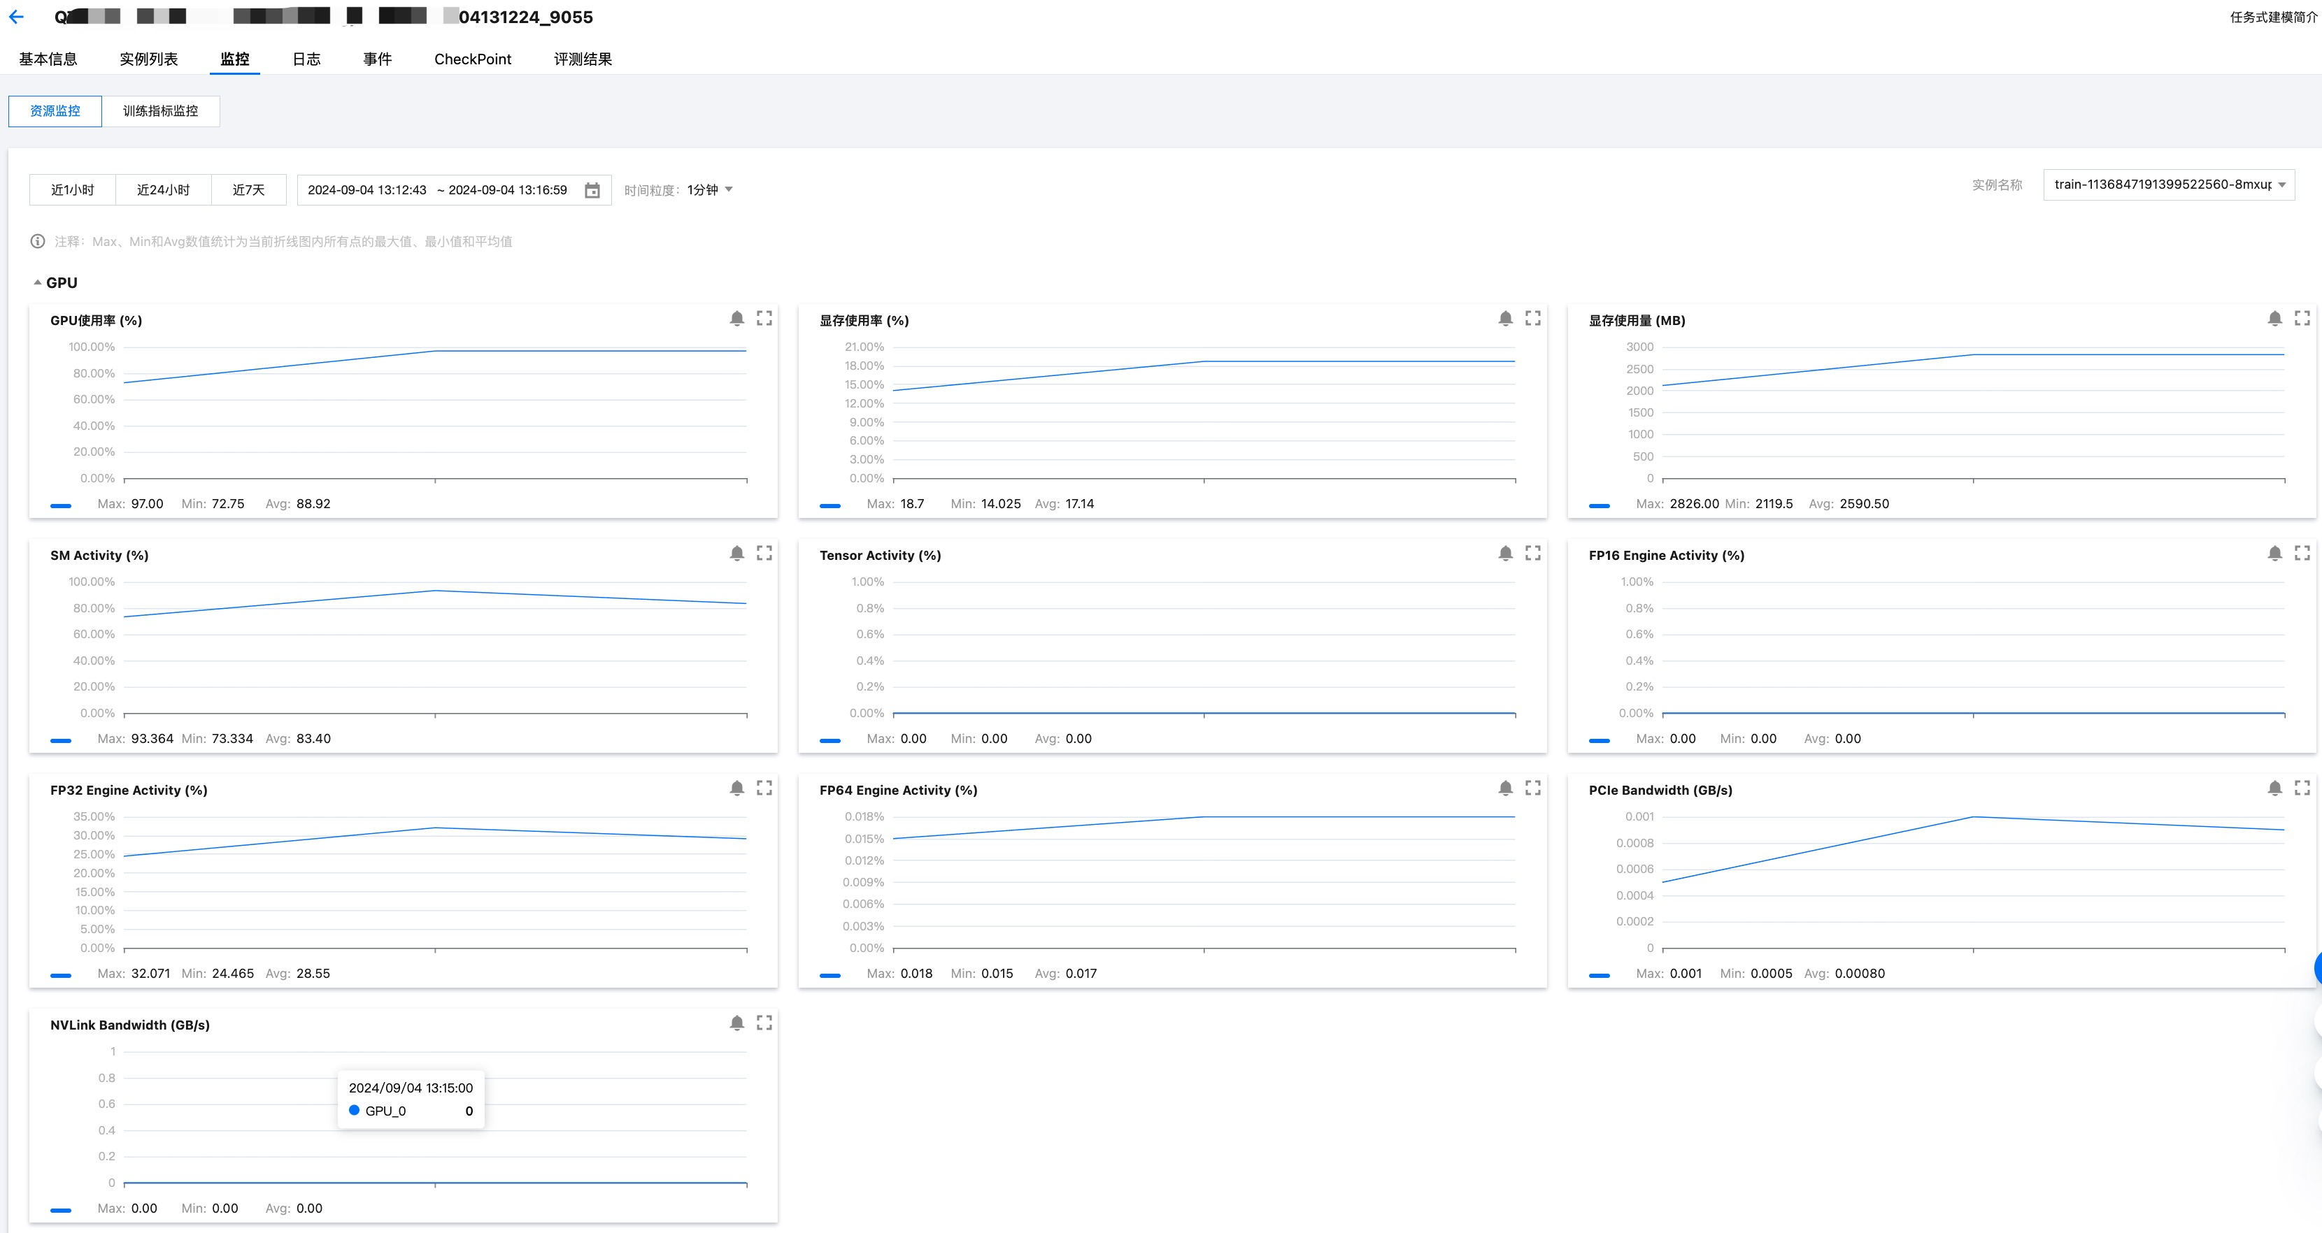
Task: Toggle SM Activity legend series marker
Action: (x=60, y=740)
